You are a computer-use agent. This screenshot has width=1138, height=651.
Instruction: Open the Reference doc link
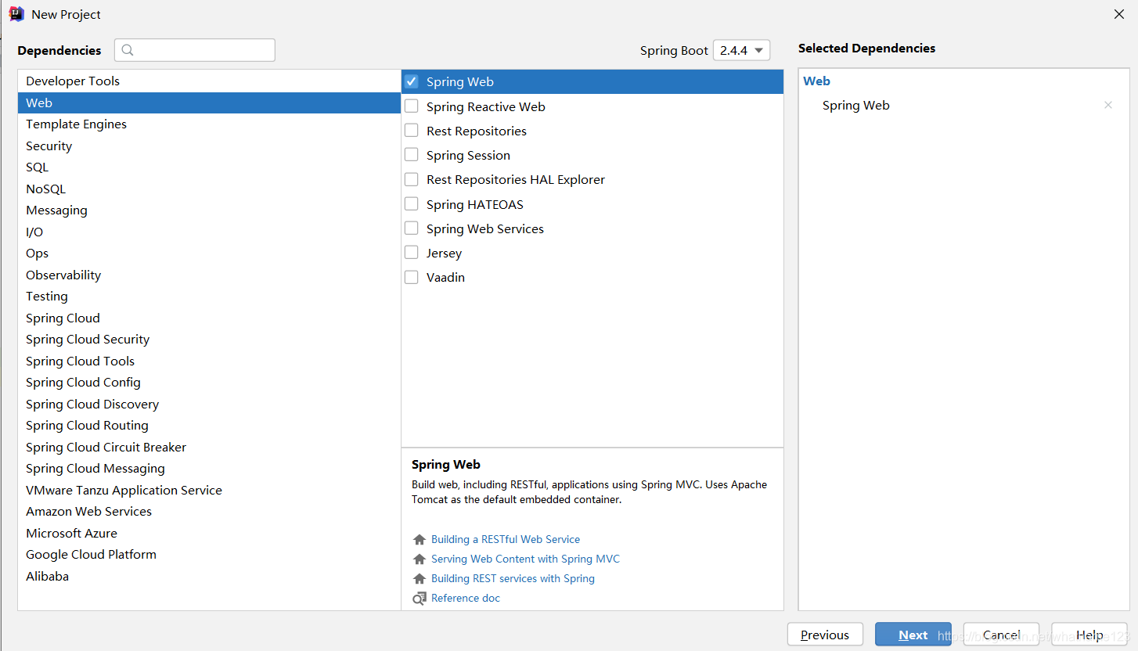[x=466, y=599]
